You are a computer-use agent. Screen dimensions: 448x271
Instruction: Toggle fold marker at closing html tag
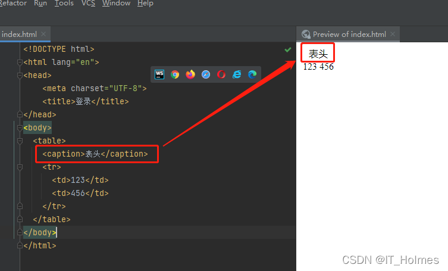point(20,245)
